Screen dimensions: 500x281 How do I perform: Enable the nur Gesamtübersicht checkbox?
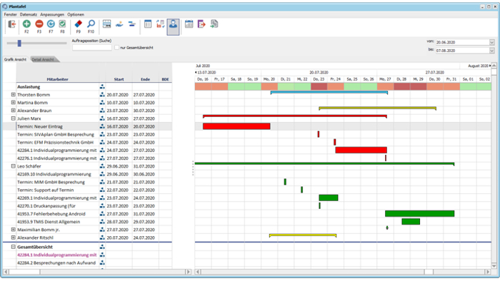point(116,47)
